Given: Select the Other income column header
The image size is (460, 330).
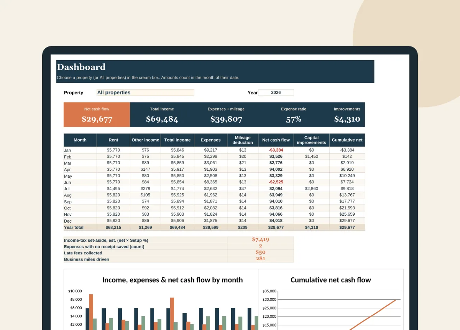Looking at the screenshot, I should click(x=145, y=140).
